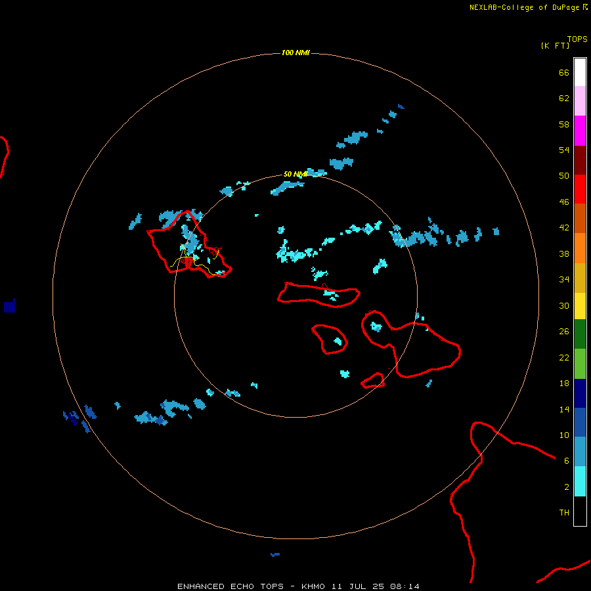This screenshot has height=591, width=591.
Task: Click the legend value 14
Action: click(564, 409)
